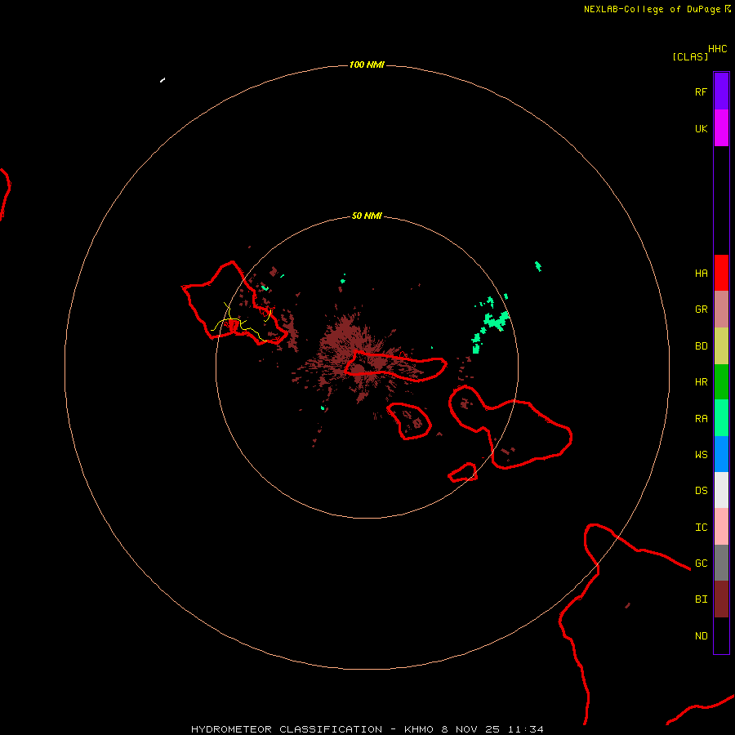Screen dimensions: 735x735
Task: Click the BD legend label
Action: click(x=701, y=346)
